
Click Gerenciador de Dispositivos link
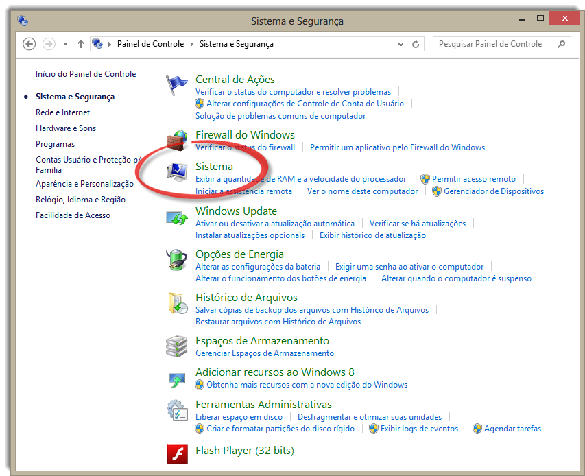coord(494,191)
